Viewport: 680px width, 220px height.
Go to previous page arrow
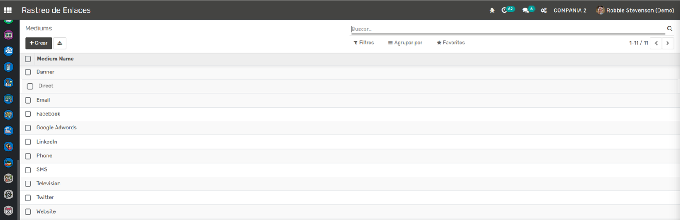(656, 43)
